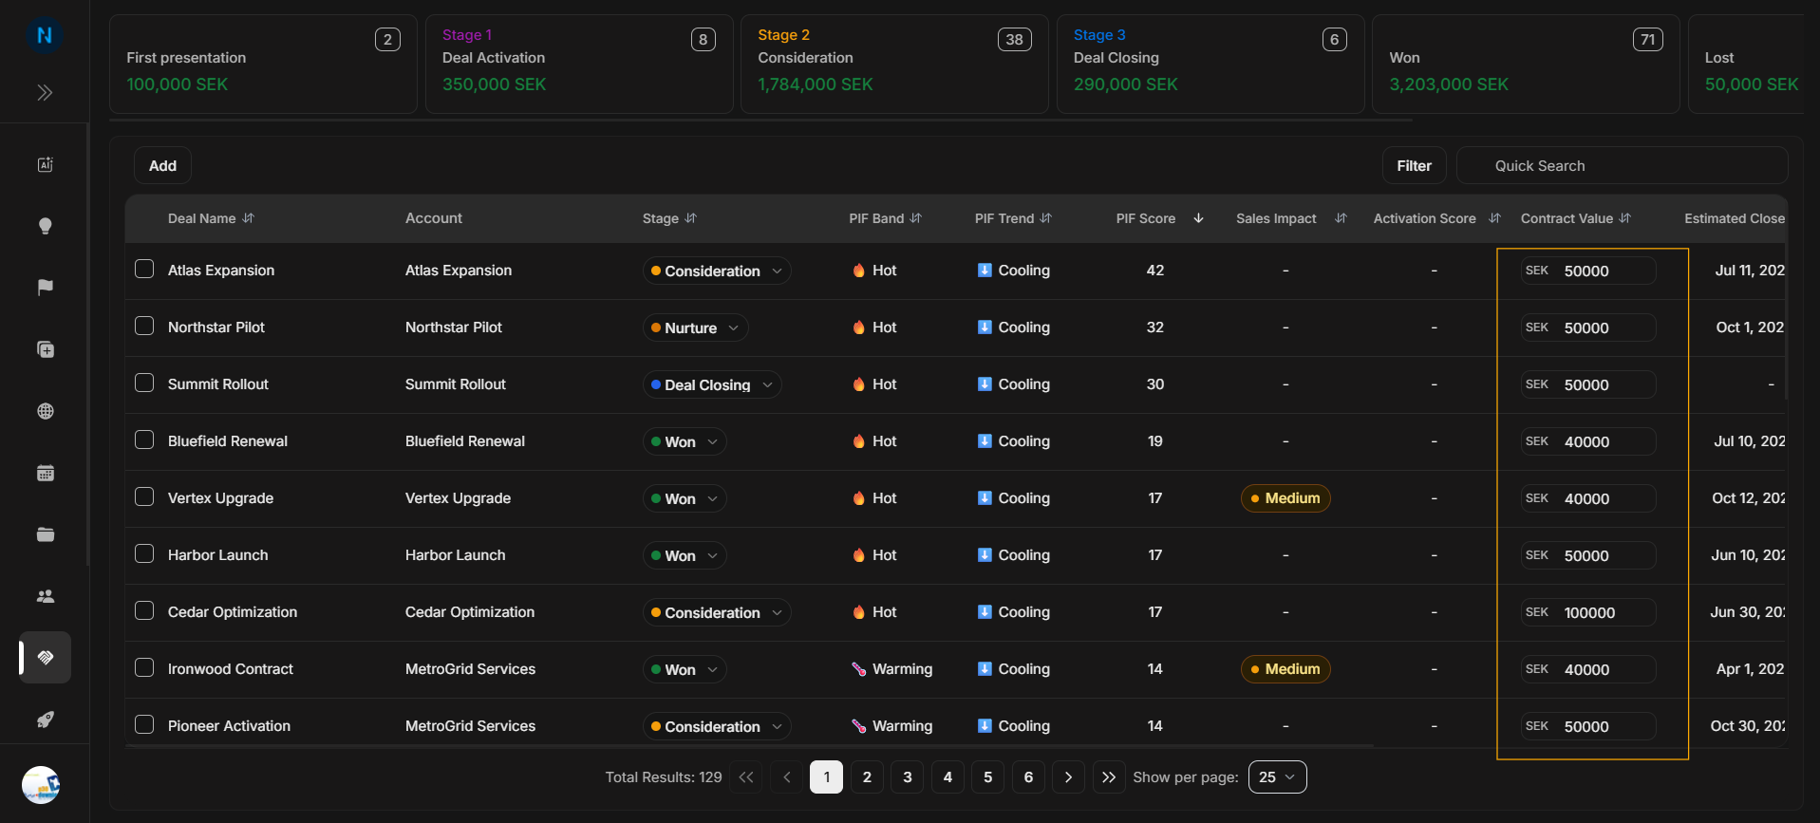1820x823 pixels.
Task: Select the Stage 1 Deal Activation card
Action: click(579, 64)
